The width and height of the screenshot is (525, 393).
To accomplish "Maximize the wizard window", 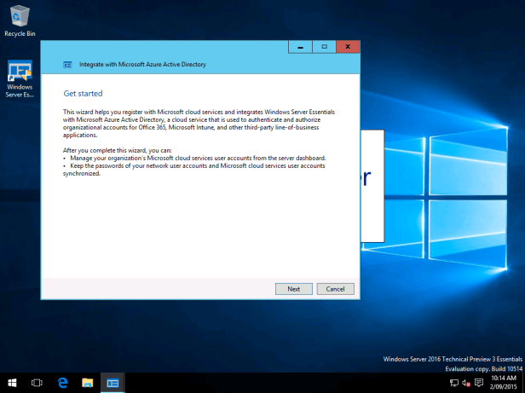I will coord(324,46).
